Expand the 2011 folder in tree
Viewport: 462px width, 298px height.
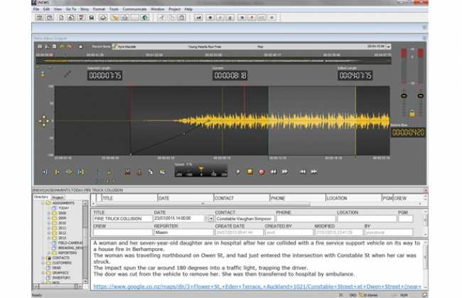48,228
